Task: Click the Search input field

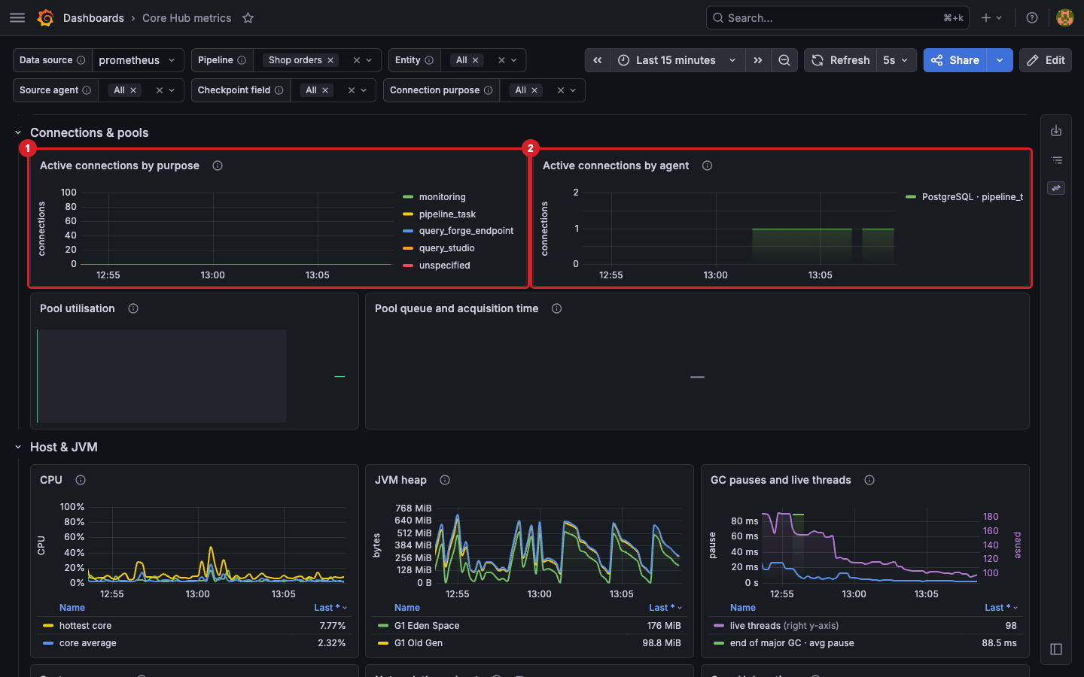Action: [x=837, y=18]
